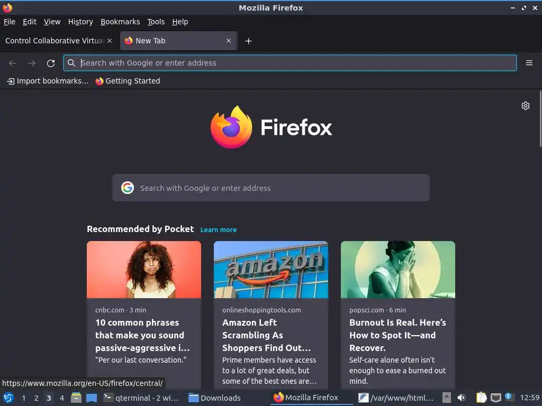This screenshot has height=406, width=542.
Task: Click the Google logo in search box
Action: 128,188
